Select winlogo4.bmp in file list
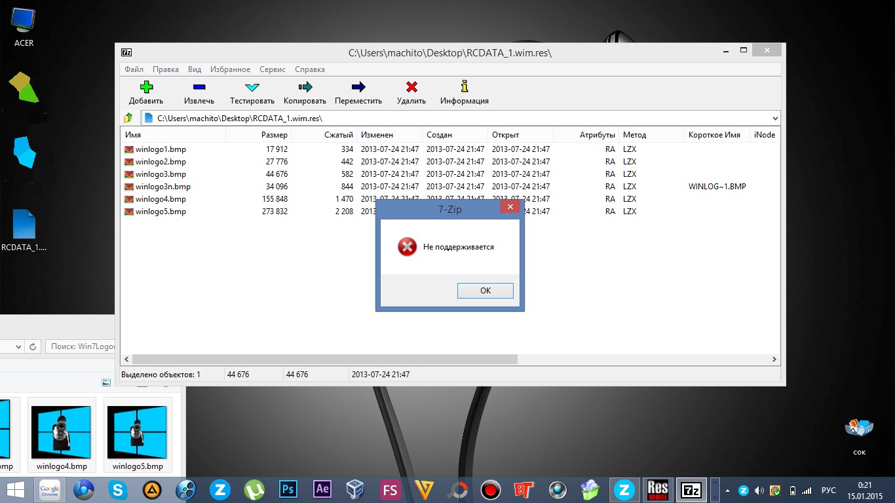This screenshot has width=895, height=503. pos(161,199)
